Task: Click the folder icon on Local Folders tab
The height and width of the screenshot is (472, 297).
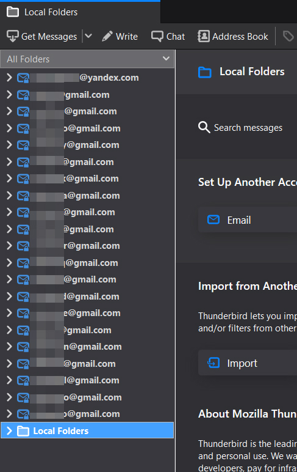Action: click(x=13, y=12)
